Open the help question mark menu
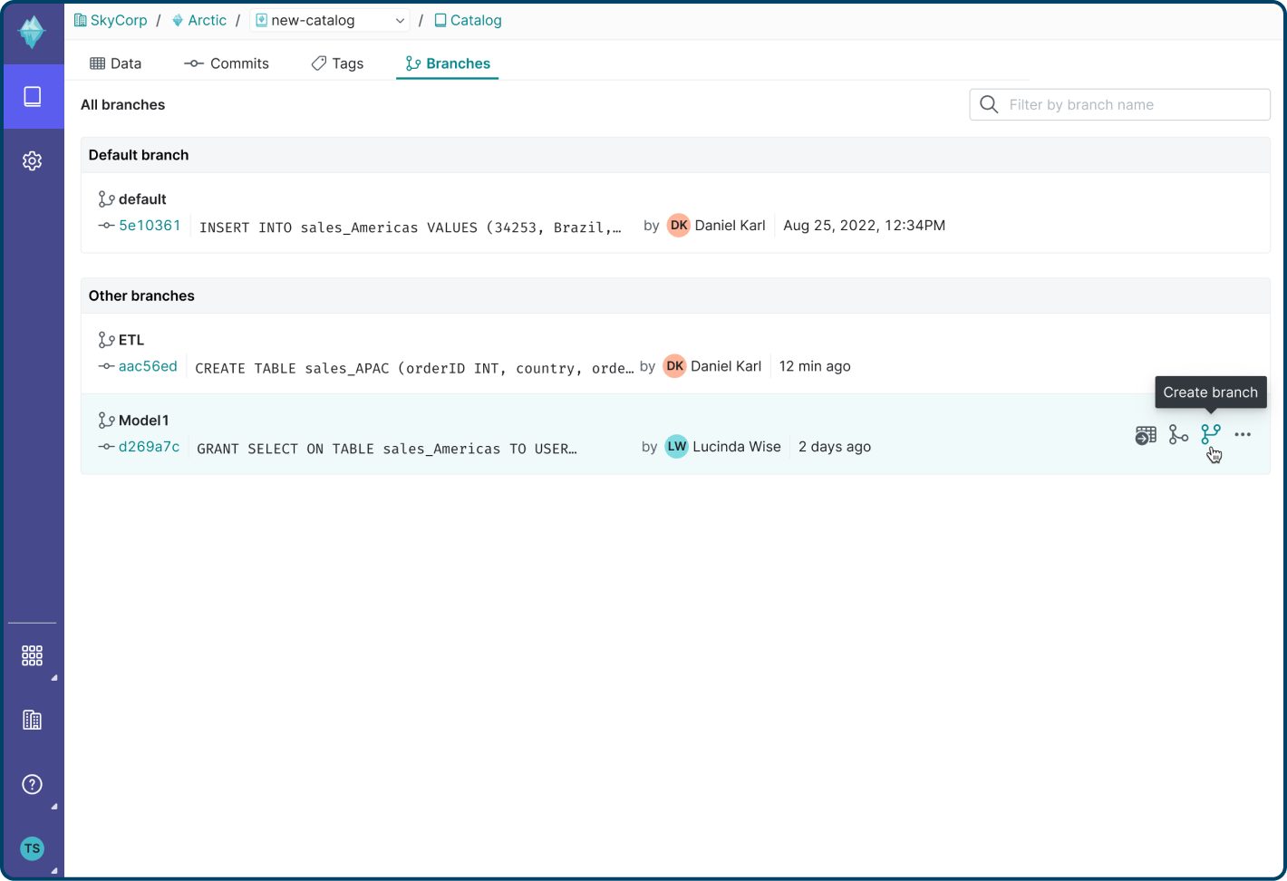 (x=33, y=784)
